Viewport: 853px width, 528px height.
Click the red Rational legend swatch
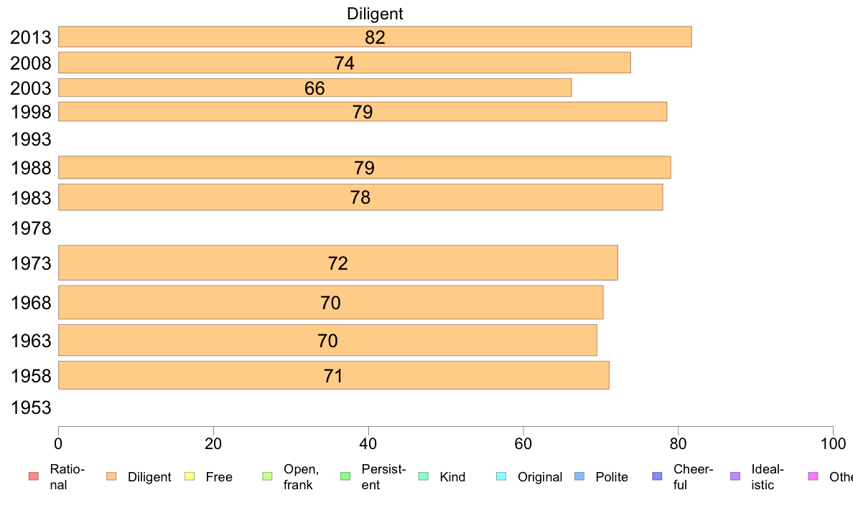coord(34,476)
